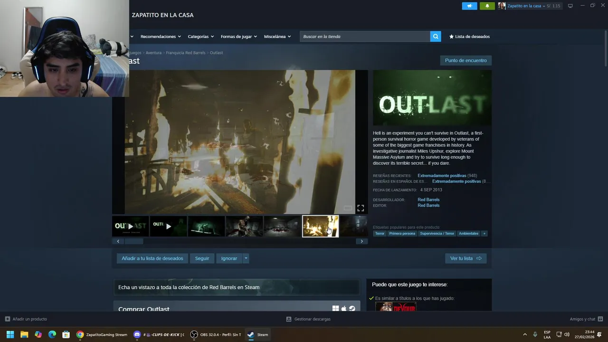608x342 pixels.
Task: Open Microsoft Store from the taskbar
Action: (x=66, y=334)
